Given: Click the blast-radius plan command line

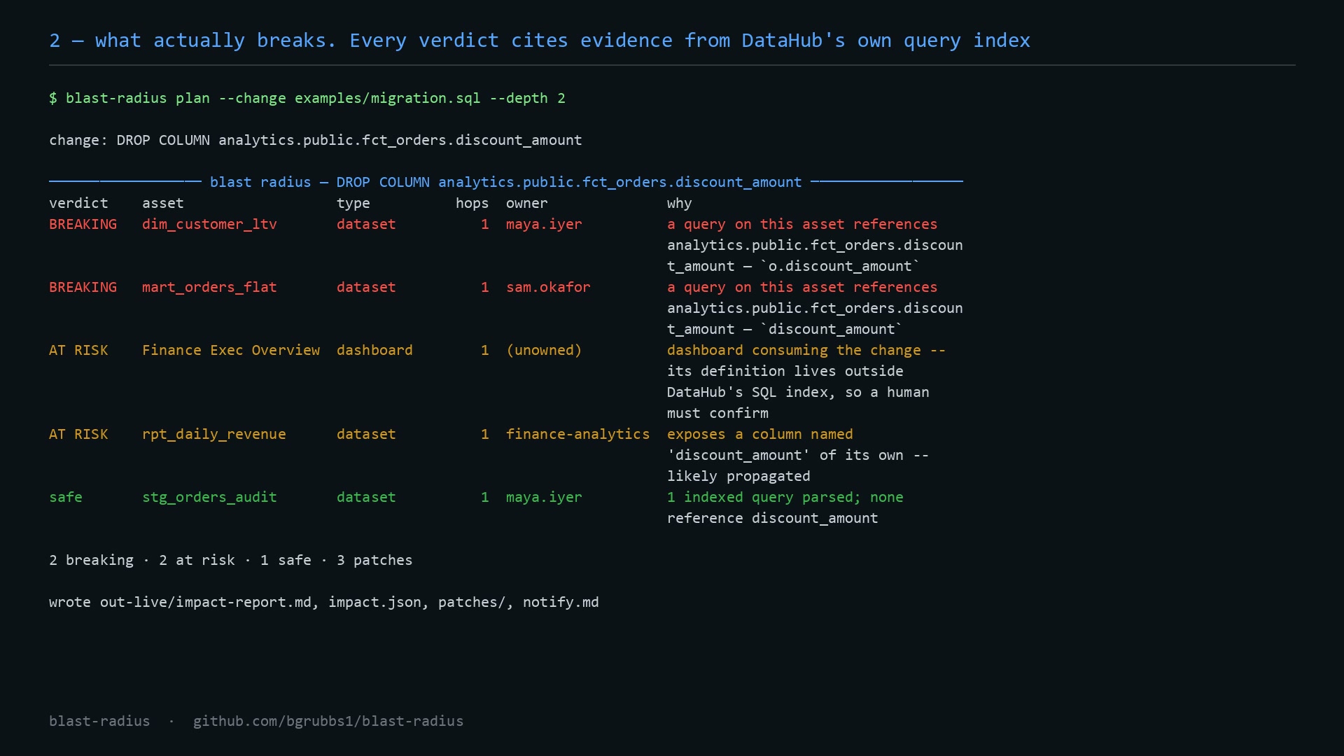Looking at the screenshot, I should [307, 98].
